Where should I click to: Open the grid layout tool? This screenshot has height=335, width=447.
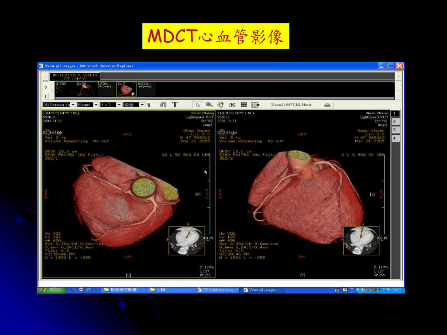click(244, 105)
